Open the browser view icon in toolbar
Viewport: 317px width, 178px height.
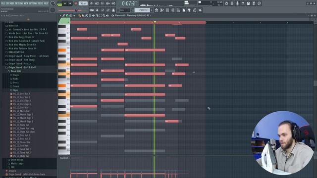tap(178, 10)
